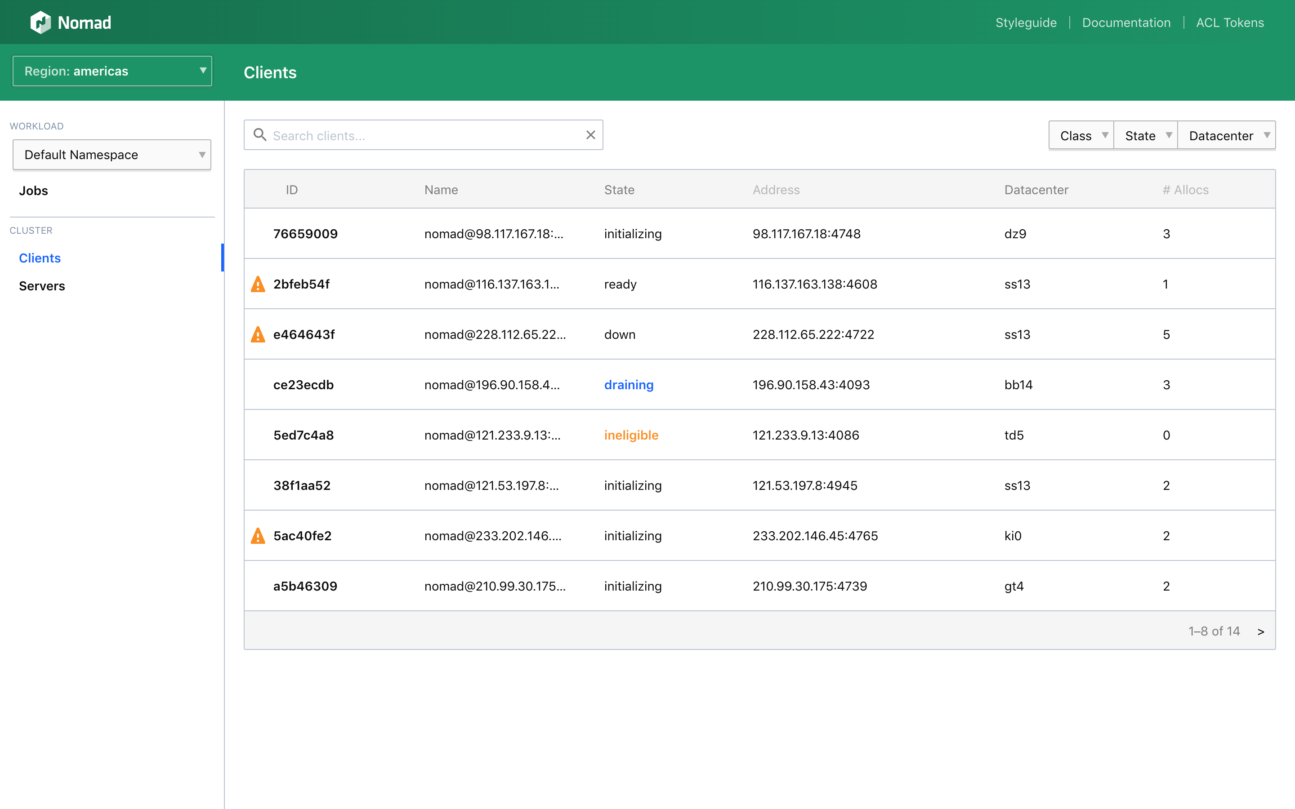The width and height of the screenshot is (1295, 809).
Task: Open the Default Namespace dropdown
Action: (x=112, y=155)
